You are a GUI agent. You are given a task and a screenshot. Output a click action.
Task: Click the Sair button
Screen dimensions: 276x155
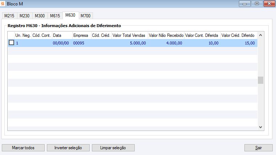259,148
